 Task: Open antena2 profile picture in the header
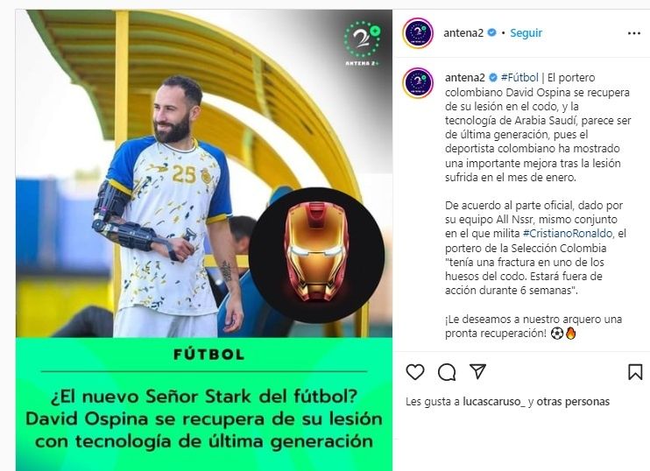[x=418, y=32]
